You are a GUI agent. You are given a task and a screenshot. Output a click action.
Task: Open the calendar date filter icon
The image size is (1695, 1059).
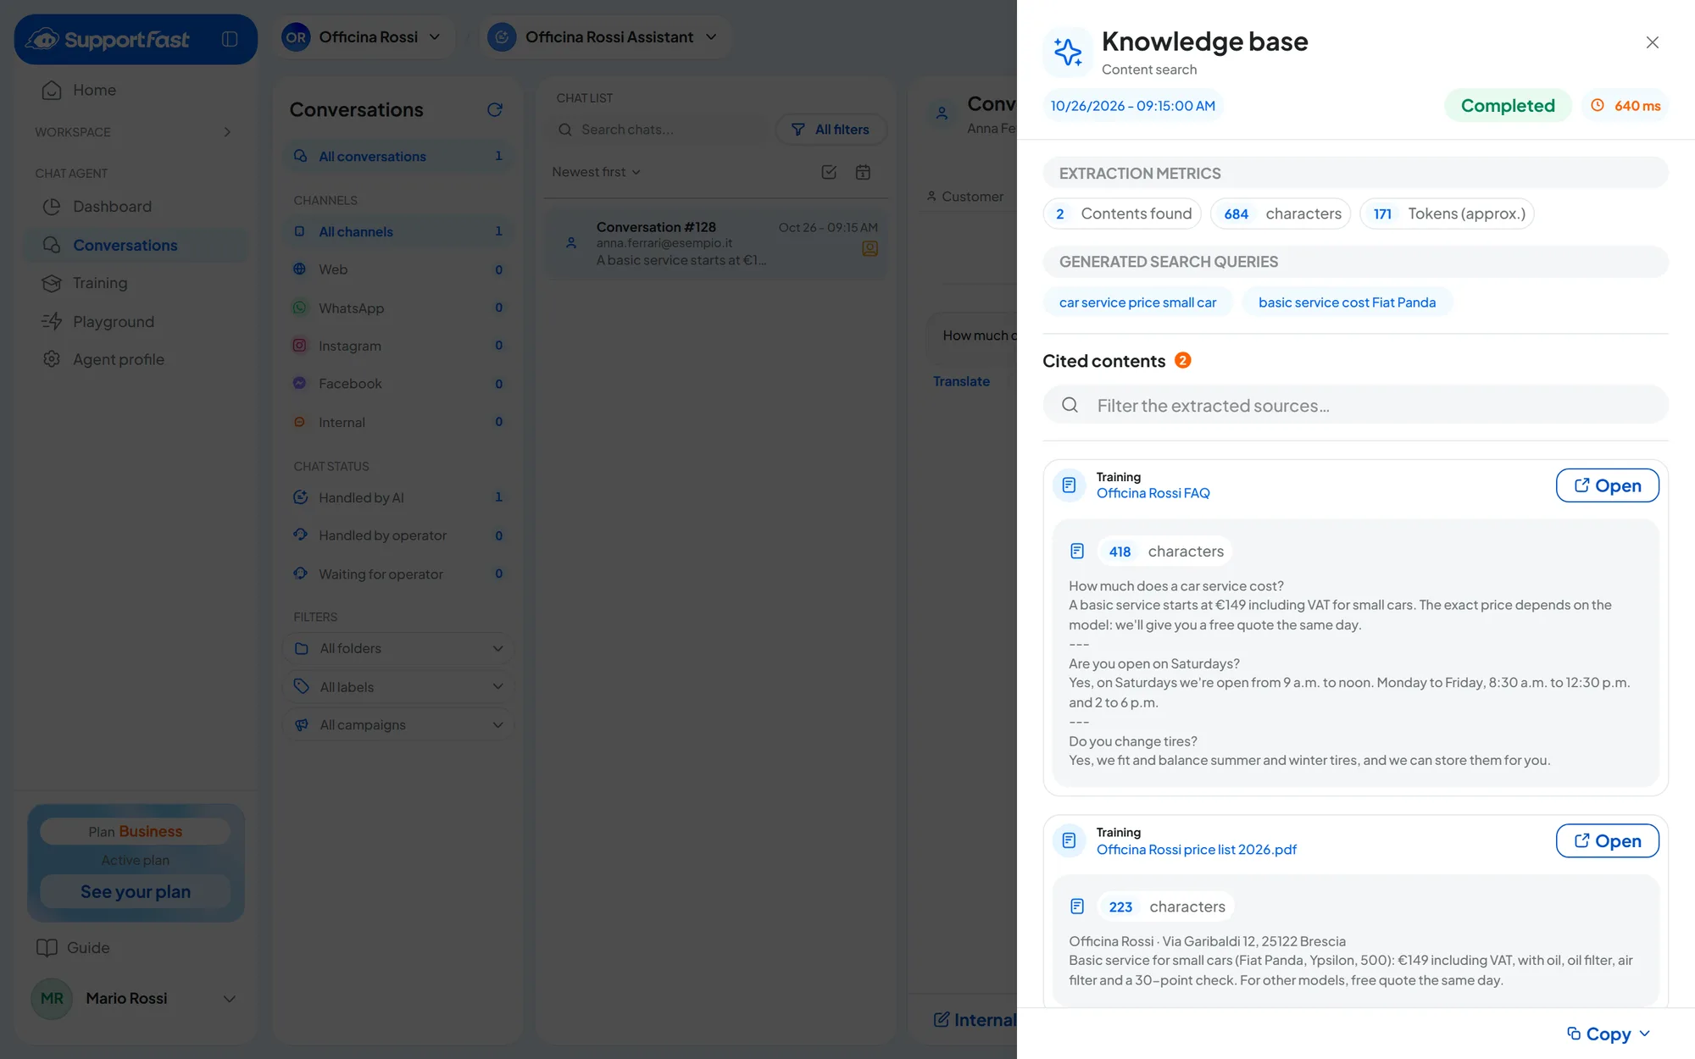[863, 172]
